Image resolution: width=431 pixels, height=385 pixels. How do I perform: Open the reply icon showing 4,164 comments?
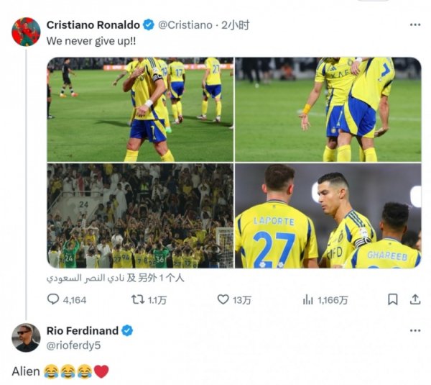(x=53, y=299)
